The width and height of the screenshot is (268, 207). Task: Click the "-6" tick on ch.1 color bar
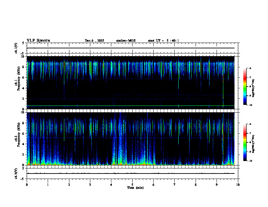click(250, 68)
